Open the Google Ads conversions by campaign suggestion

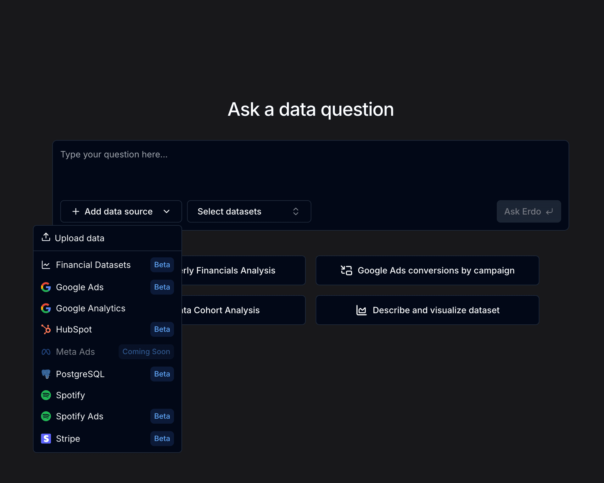[427, 270]
